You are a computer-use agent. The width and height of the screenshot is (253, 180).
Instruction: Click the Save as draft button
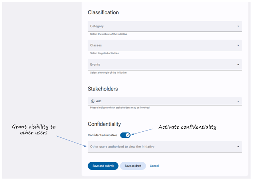point(133,166)
